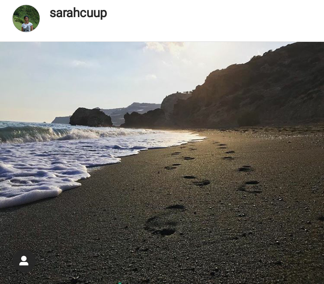Click the nearest footprint in the sand
This screenshot has width=324, height=284.
pyautogui.click(x=161, y=226)
